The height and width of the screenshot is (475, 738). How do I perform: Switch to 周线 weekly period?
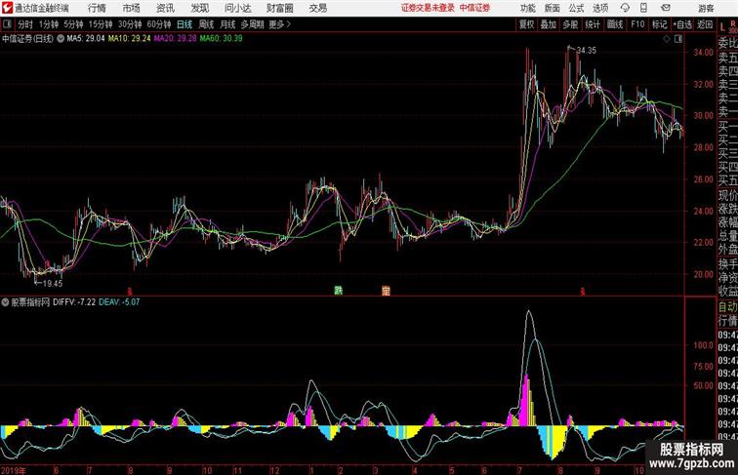[206, 24]
